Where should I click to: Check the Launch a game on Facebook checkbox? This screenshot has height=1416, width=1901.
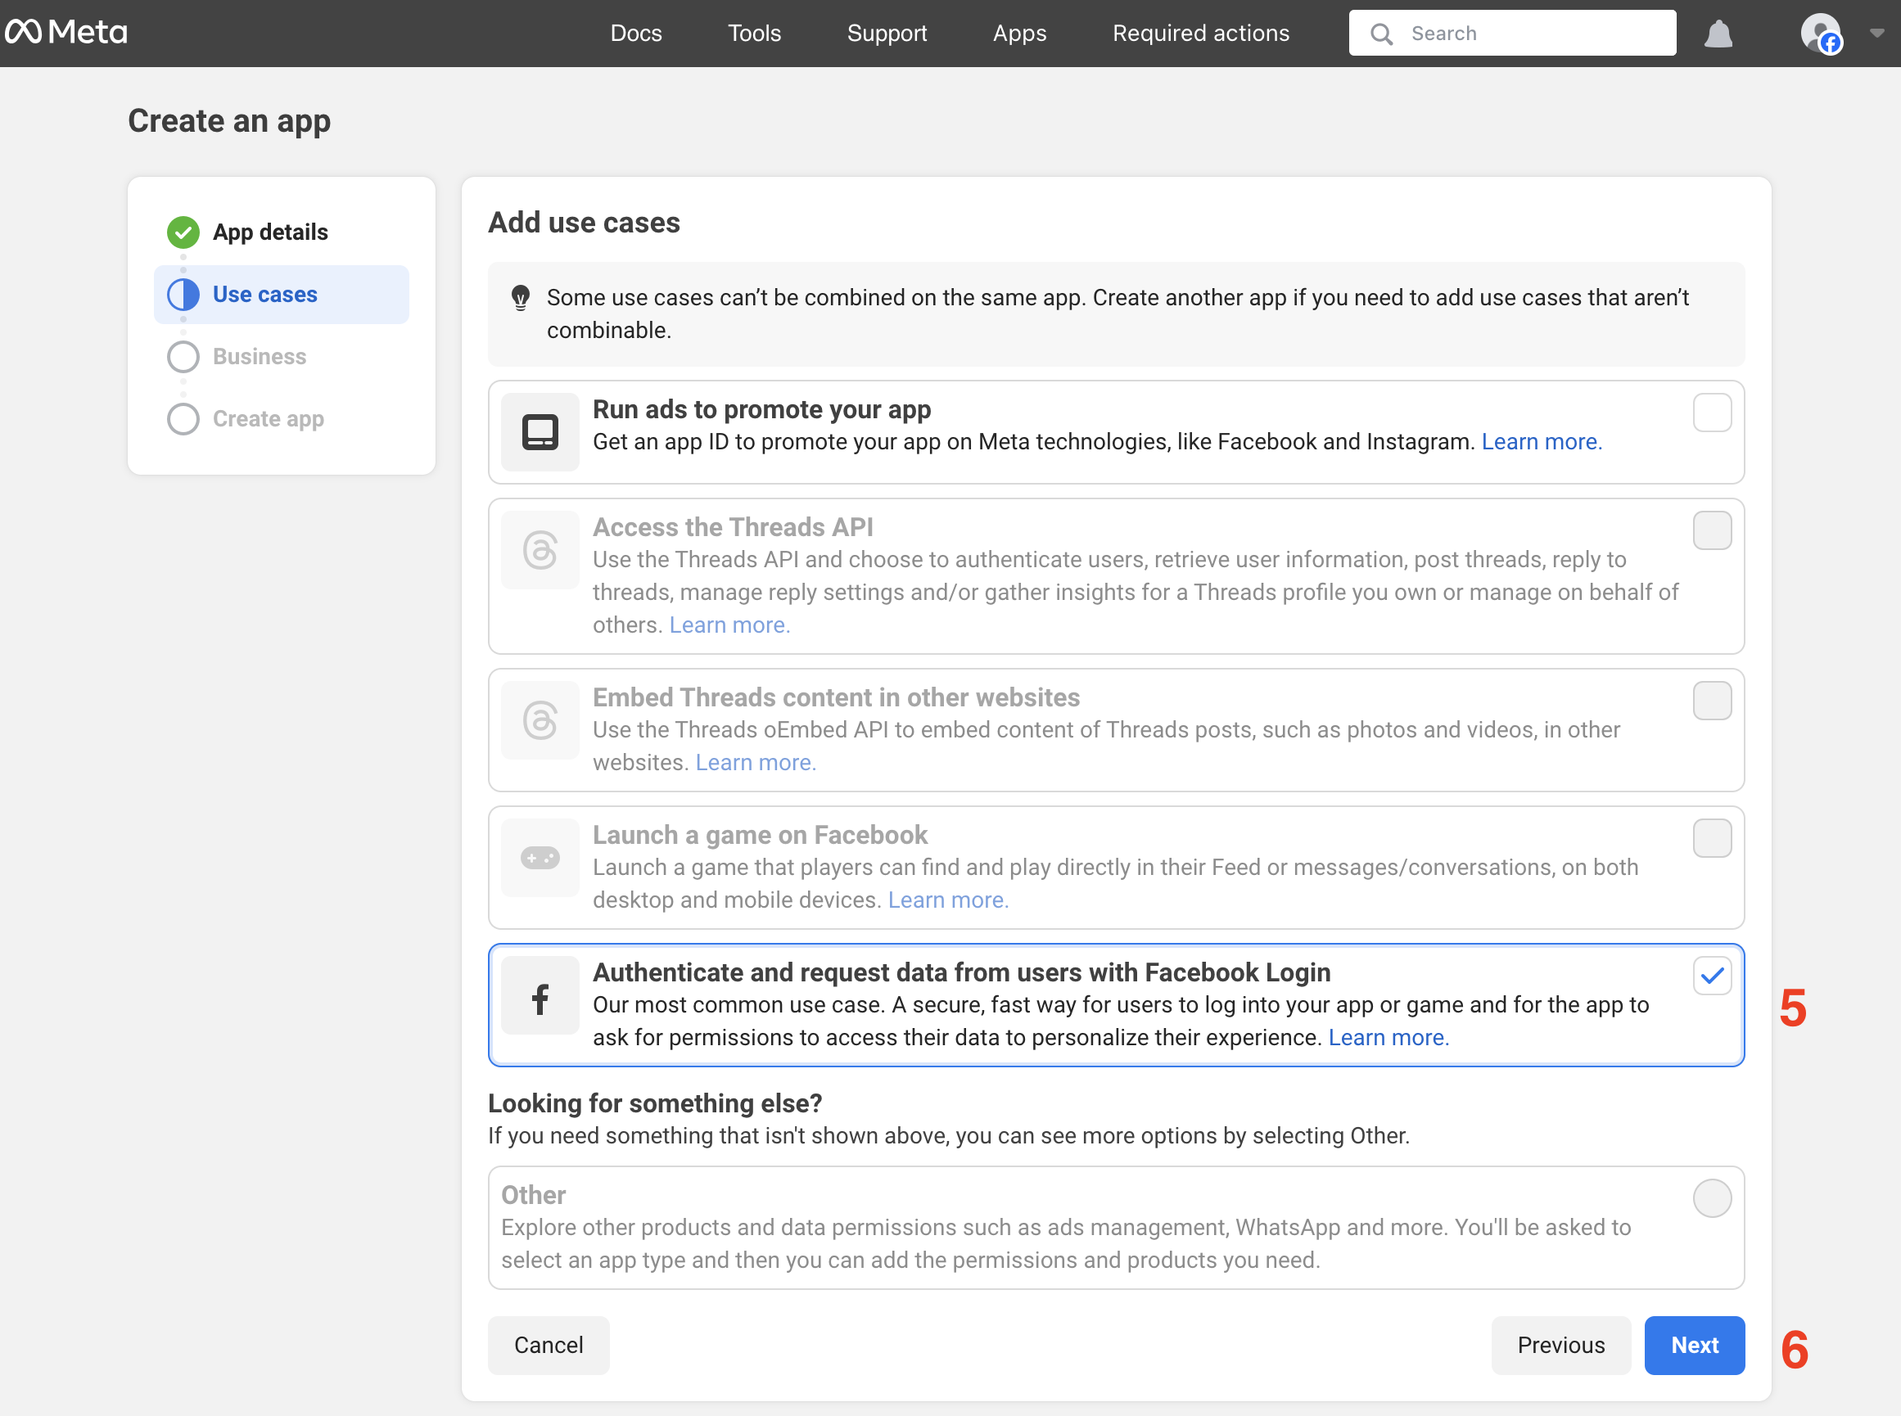(1712, 838)
